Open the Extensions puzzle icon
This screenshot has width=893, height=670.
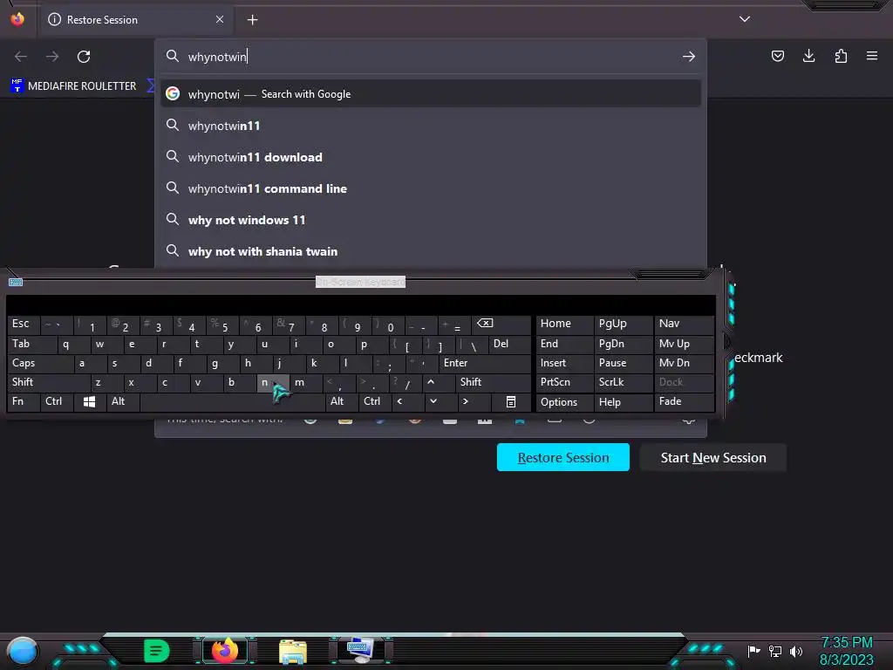(x=841, y=56)
